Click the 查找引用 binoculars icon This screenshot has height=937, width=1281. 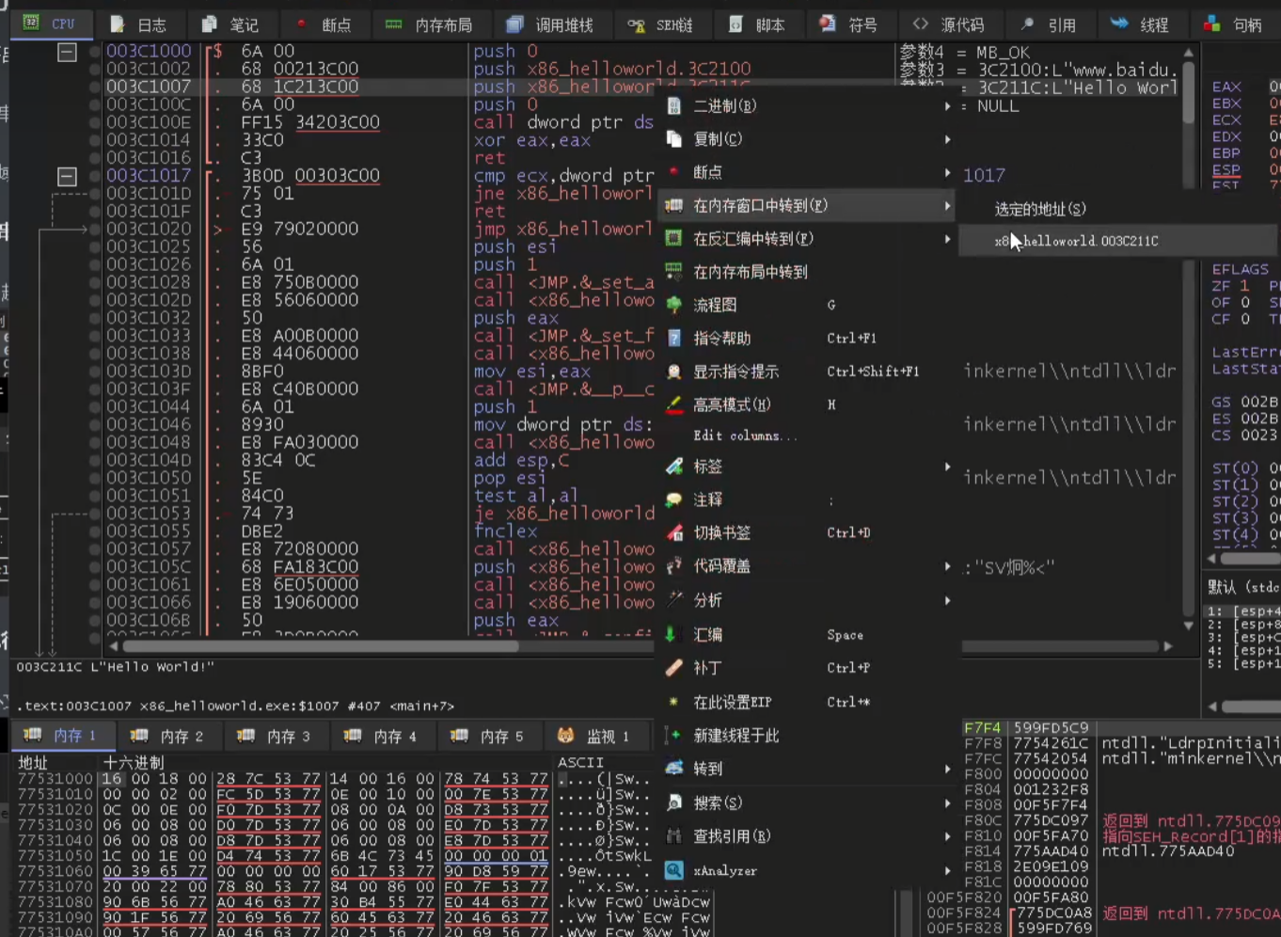[673, 836]
